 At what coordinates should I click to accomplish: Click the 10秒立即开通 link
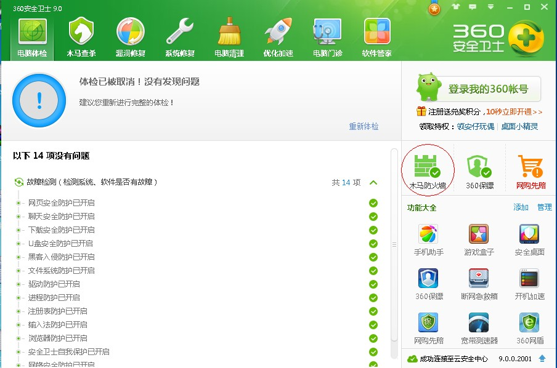tap(514, 112)
